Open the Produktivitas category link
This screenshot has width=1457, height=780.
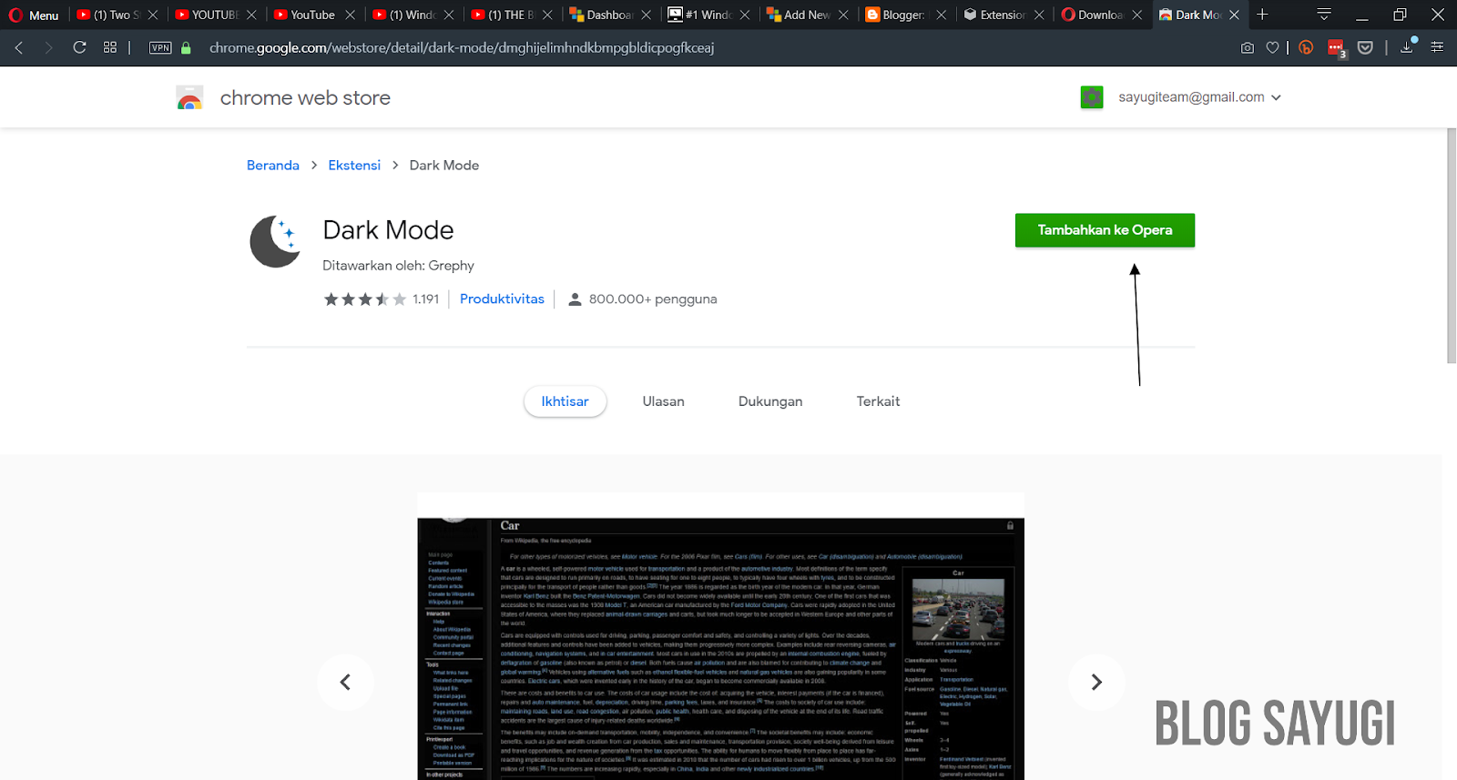502,299
